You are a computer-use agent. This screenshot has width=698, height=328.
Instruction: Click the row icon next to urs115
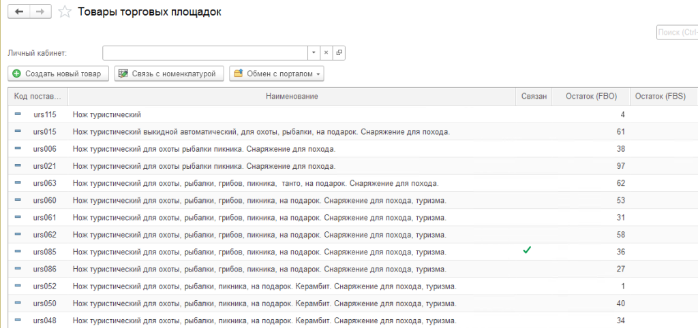pyautogui.click(x=18, y=114)
